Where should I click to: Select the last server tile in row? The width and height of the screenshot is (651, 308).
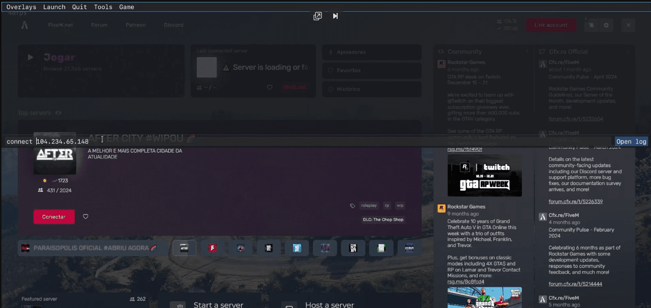(410, 248)
